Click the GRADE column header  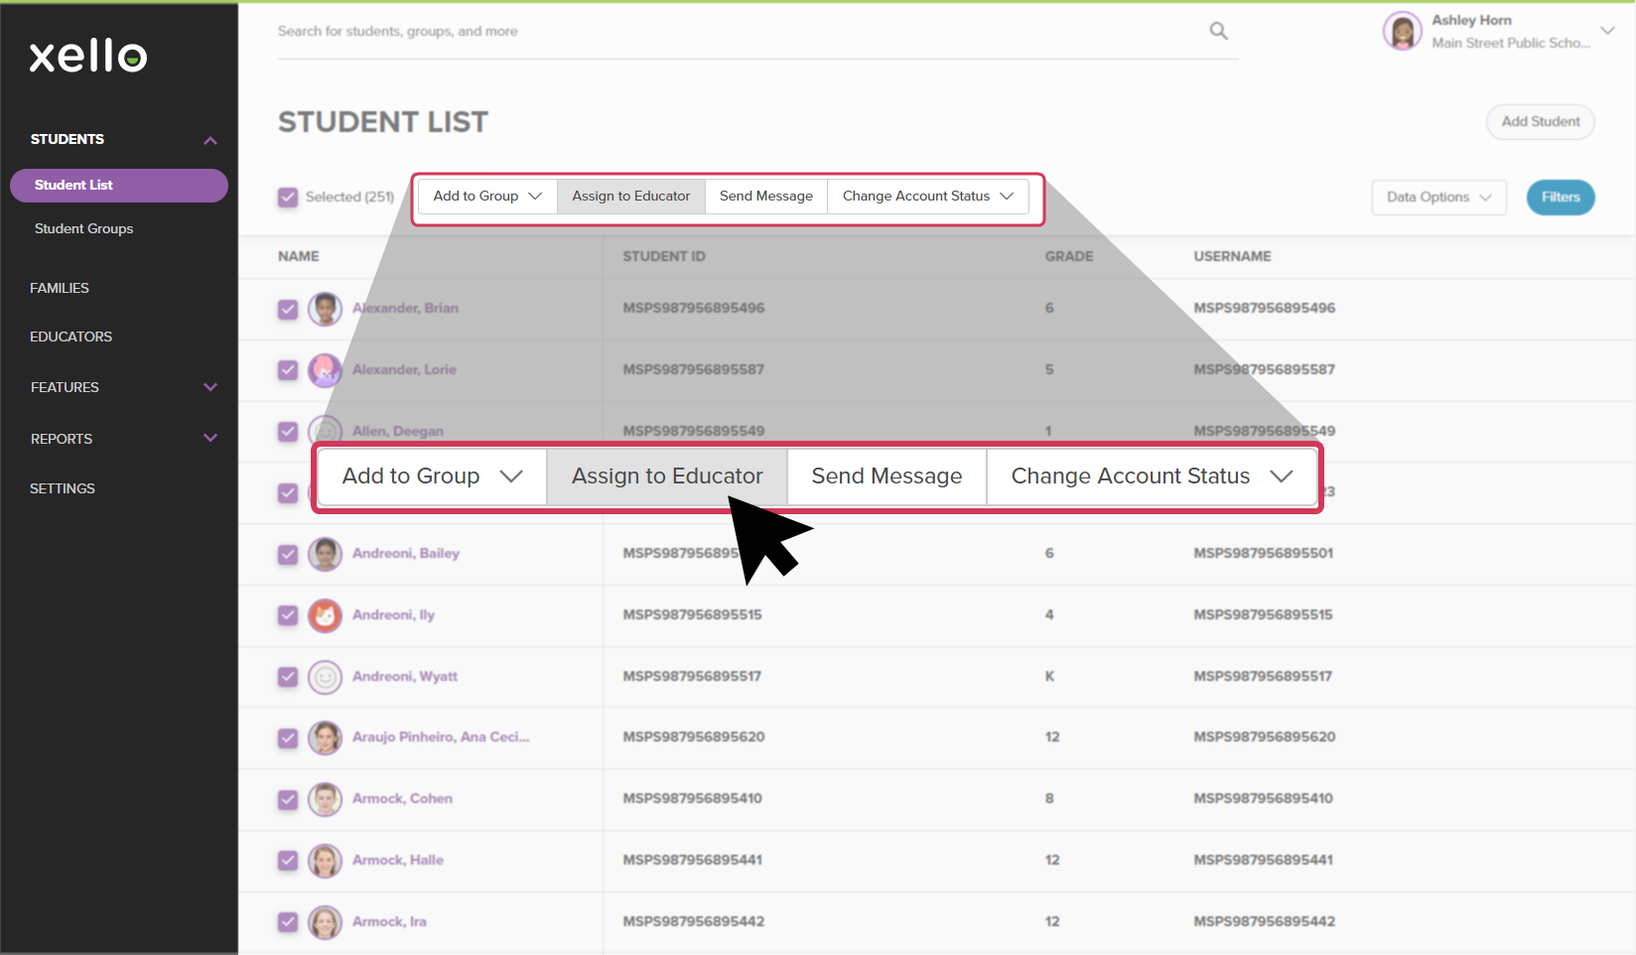point(1069,257)
